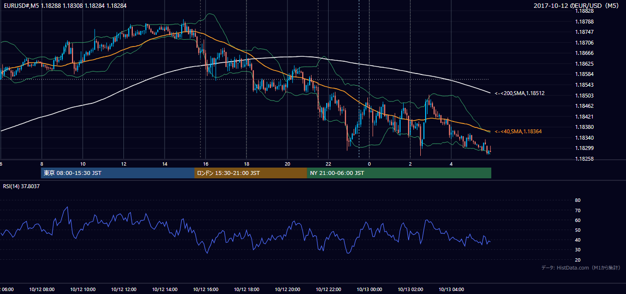The height and width of the screenshot is (294, 626).
Task: Click the hour 8 tick on chart axis
Action: pos(42,164)
